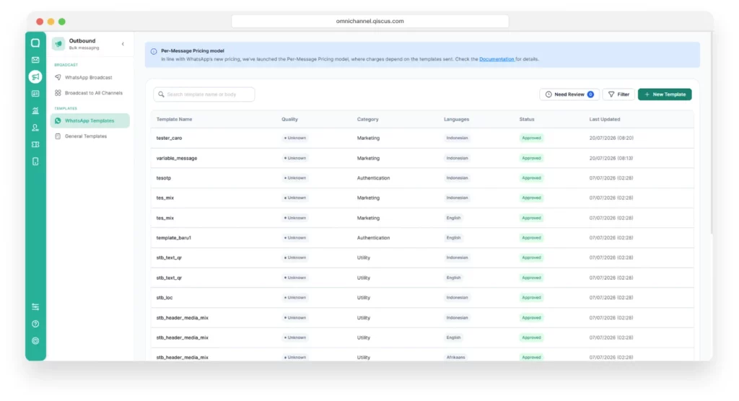The image size is (739, 401).
Task: Open the help question-mark sidebar icon
Action: tap(35, 324)
